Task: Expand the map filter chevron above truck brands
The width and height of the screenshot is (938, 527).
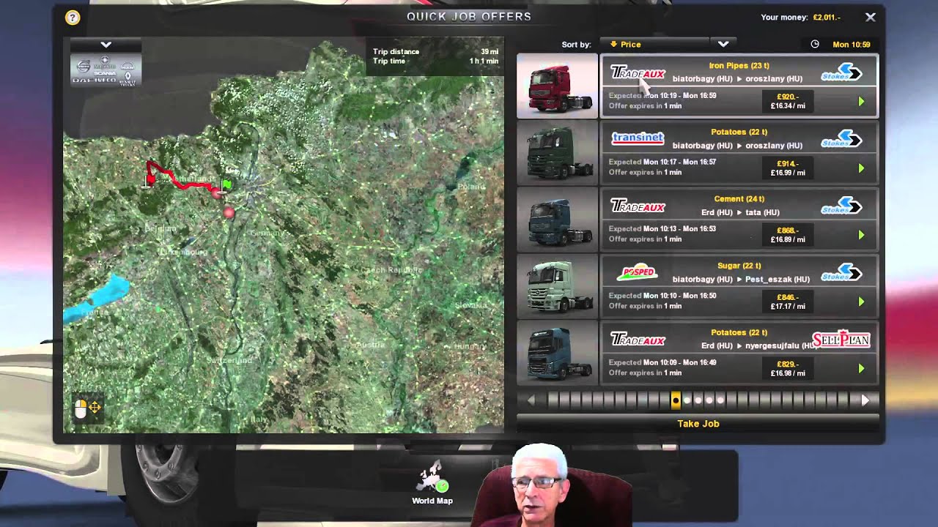Action: 106,45
